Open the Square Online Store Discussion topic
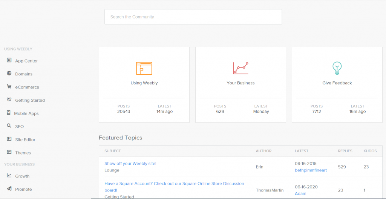 click(x=174, y=187)
